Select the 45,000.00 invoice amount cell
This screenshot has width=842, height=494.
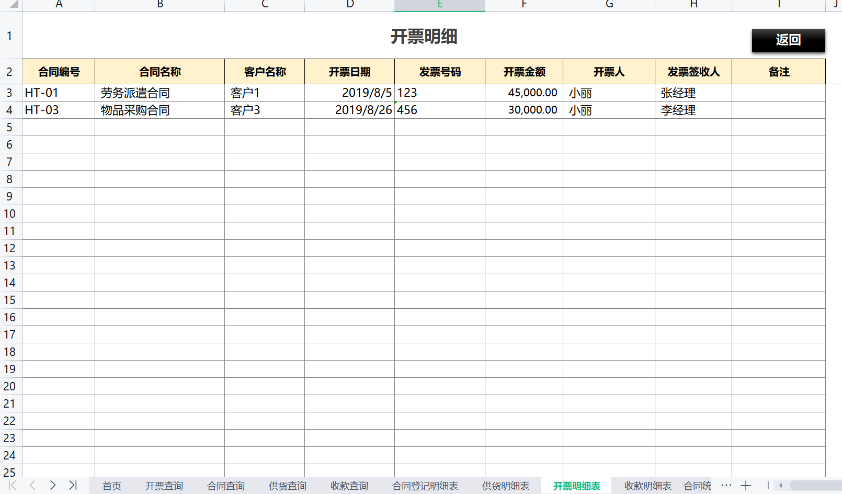[524, 93]
